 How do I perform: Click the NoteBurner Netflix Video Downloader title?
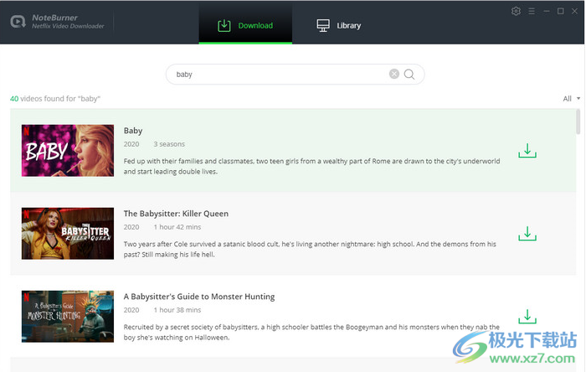[x=68, y=22]
